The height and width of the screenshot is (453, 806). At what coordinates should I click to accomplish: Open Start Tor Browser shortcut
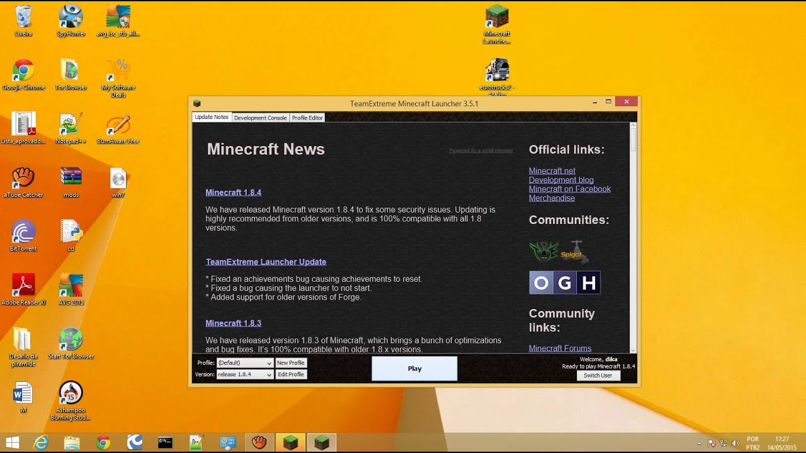click(x=71, y=344)
